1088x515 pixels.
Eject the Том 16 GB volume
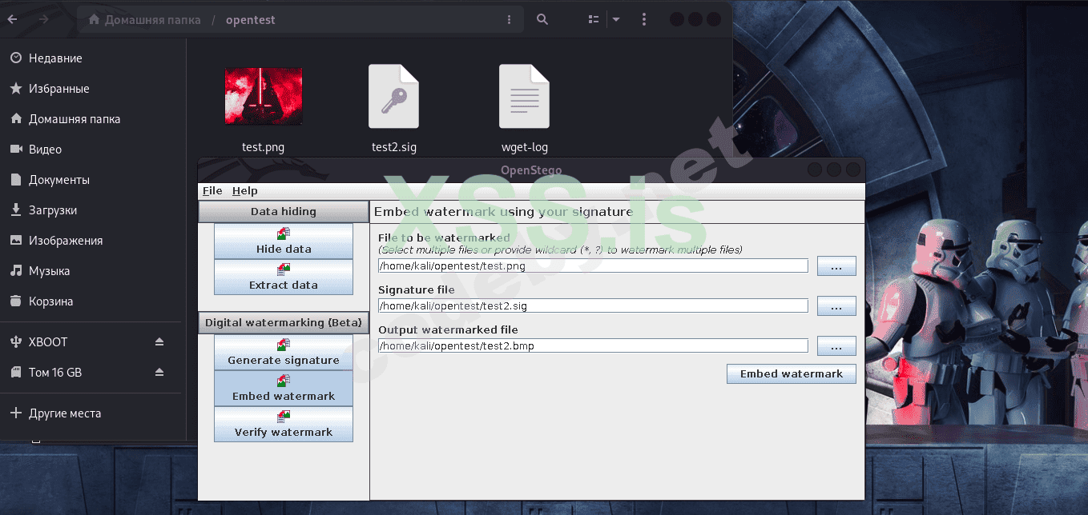pyautogui.click(x=159, y=373)
